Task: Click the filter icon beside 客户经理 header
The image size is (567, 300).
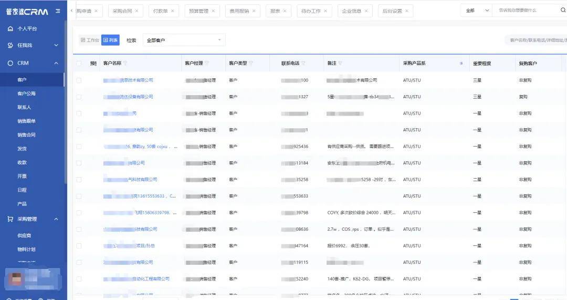Action: (207, 64)
